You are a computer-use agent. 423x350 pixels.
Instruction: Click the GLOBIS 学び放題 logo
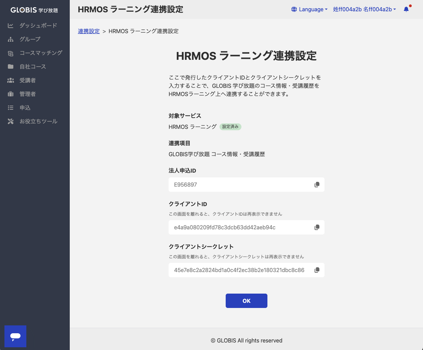point(34,10)
